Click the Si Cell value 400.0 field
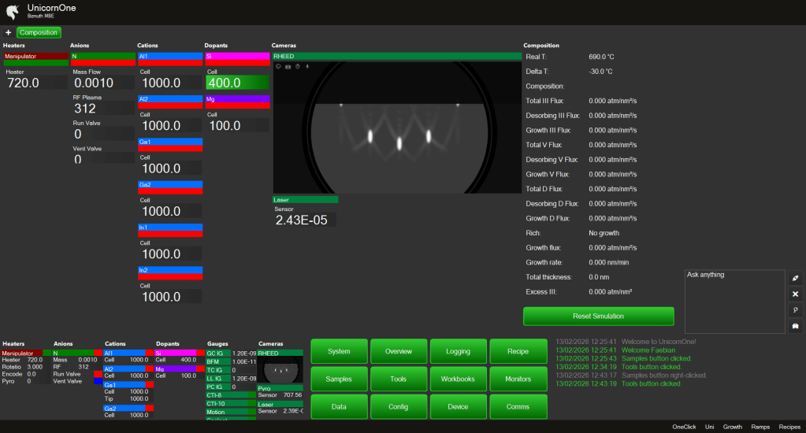 pos(237,83)
